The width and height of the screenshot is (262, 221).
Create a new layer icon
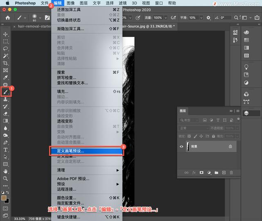click(x=224, y=173)
